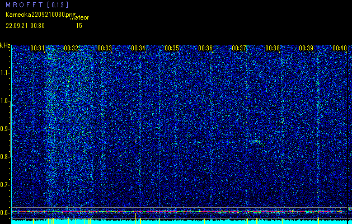Screen dimensions: 352x224
Task: Click the 1.0 kHz frequency label
Action: 4,101
